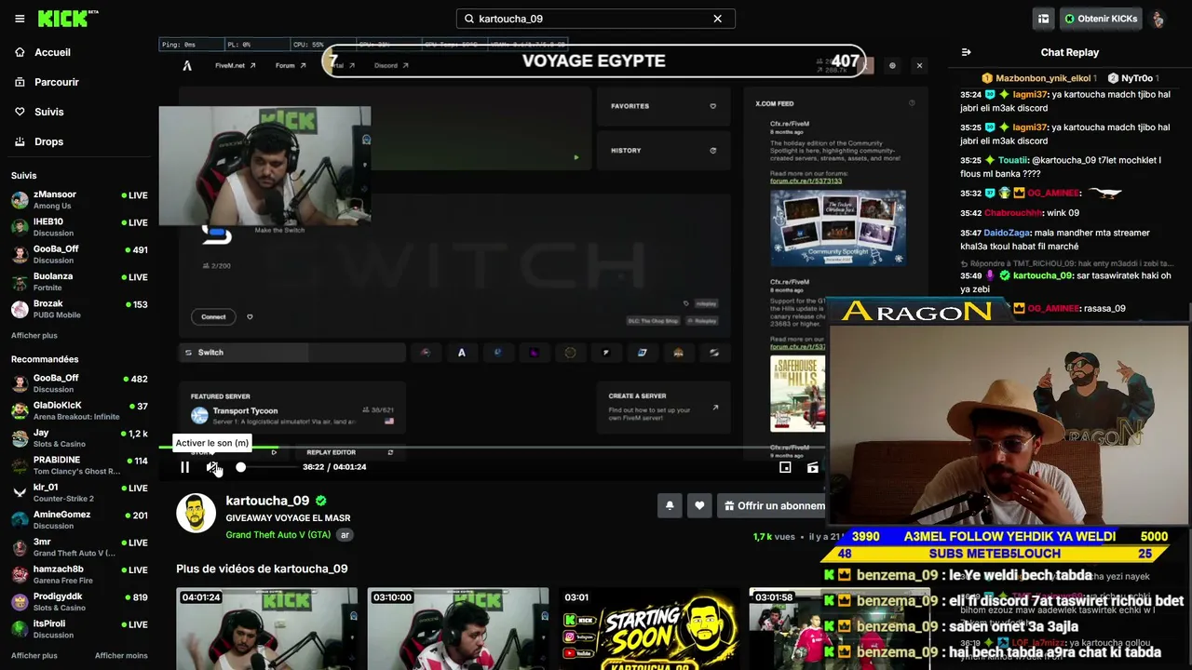
Task: Open zMansoor's live channel
Action: tap(79, 200)
